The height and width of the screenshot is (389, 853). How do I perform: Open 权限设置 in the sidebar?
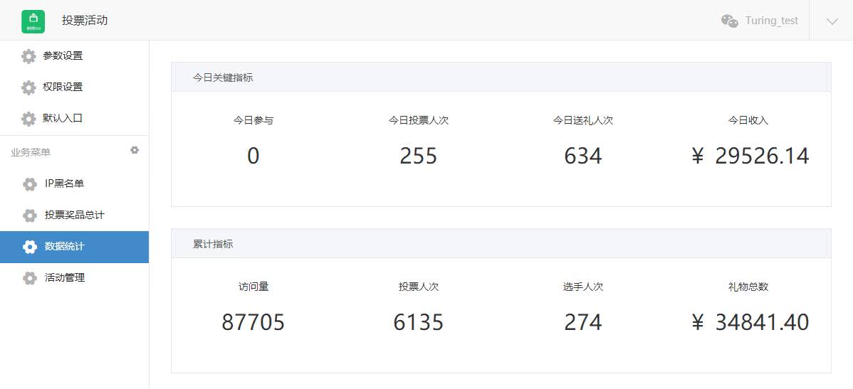(75, 87)
